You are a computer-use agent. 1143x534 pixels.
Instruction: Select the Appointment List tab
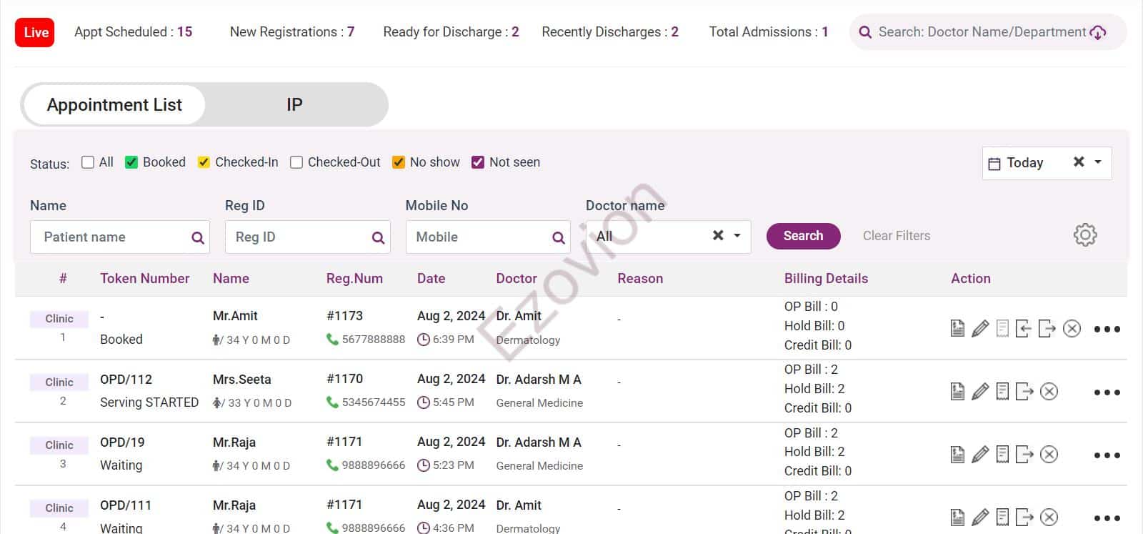tap(114, 105)
